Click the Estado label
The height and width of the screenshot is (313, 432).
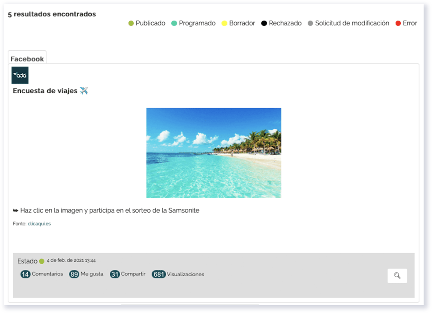pyautogui.click(x=27, y=261)
